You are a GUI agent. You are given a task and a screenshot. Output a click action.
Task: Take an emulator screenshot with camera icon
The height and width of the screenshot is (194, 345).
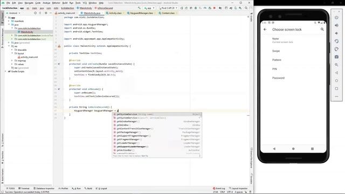(x=336, y=57)
